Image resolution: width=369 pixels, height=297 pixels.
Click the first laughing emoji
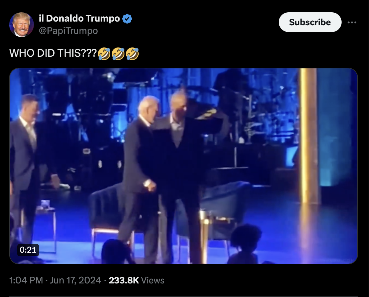pos(104,54)
